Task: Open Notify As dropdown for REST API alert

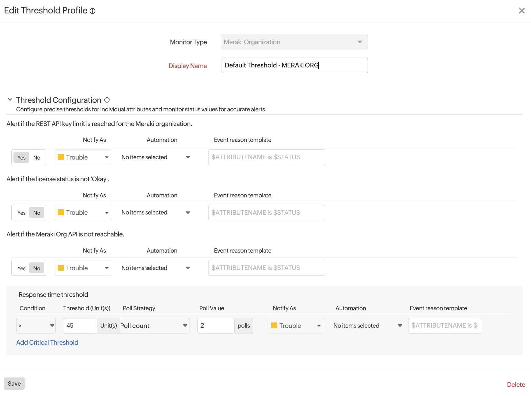Action: pos(83,157)
